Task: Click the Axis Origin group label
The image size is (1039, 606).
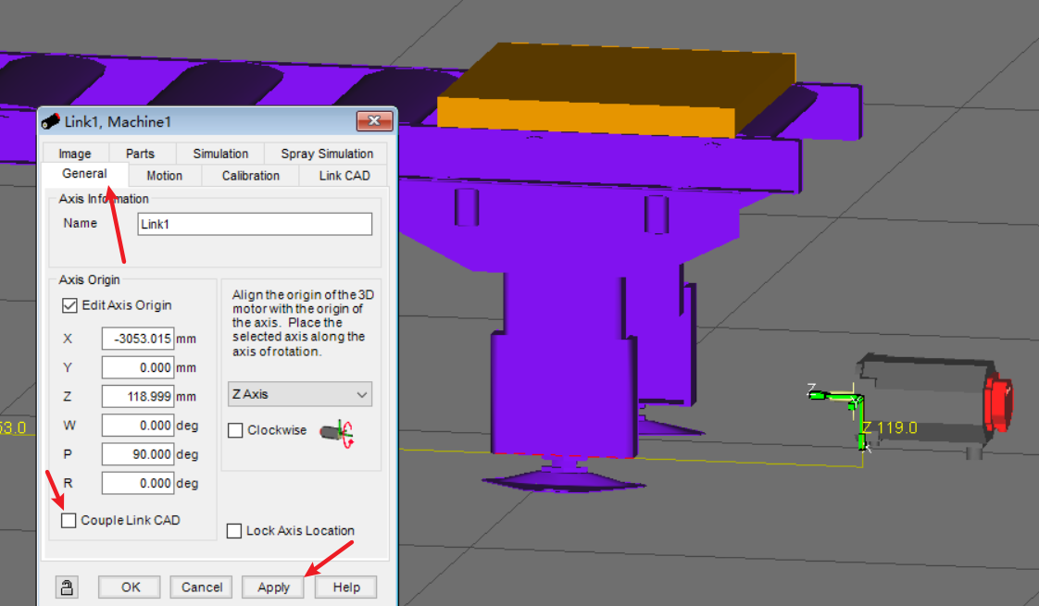Action: coord(90,280)
